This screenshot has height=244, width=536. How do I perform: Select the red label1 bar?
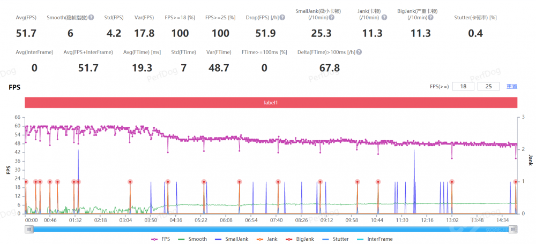271,102
